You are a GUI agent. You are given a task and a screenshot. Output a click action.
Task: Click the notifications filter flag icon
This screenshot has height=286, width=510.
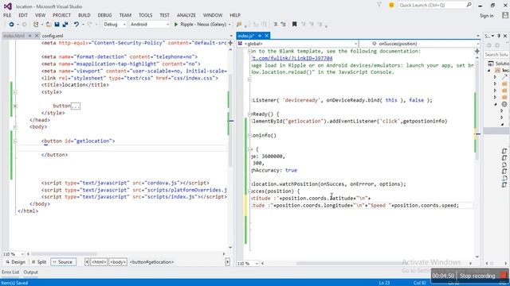tap(379, 5)
